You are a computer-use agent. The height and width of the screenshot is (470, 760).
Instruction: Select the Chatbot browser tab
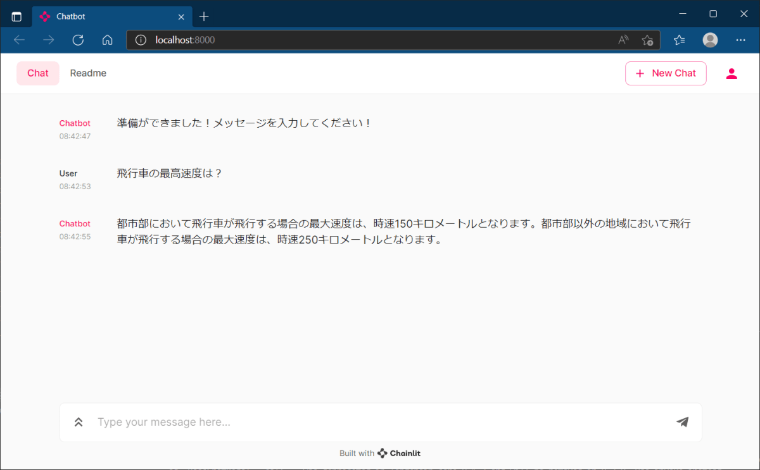(x=111, y=16)
